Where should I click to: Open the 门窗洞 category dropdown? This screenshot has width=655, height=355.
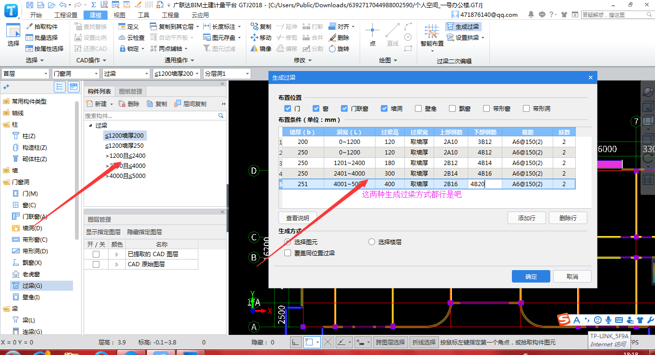(x=76, y=73)
